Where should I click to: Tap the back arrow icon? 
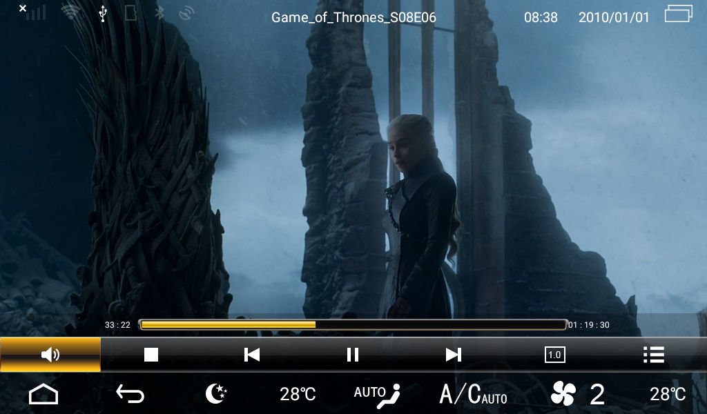click(x=130, y=394)
